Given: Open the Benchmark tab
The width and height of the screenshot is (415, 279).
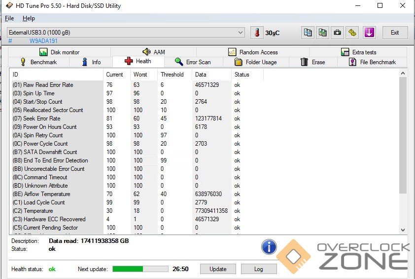Looking at the screenshot, I should (x=38, y=62).
